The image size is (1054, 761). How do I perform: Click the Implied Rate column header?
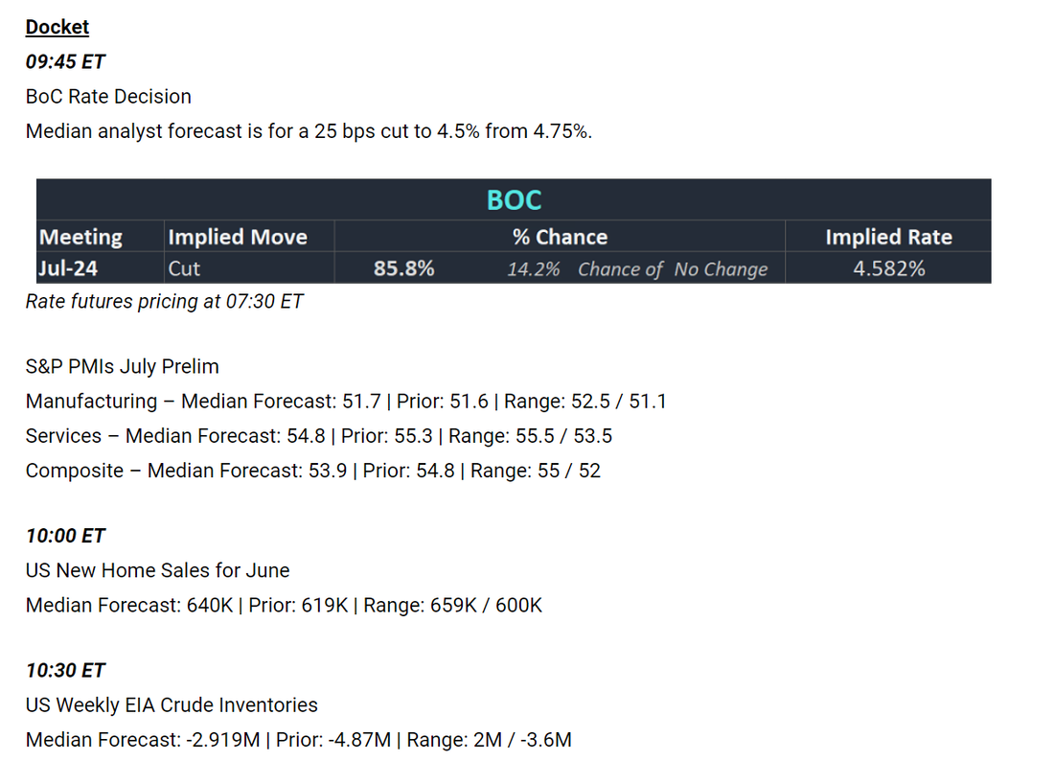point(888,237)
